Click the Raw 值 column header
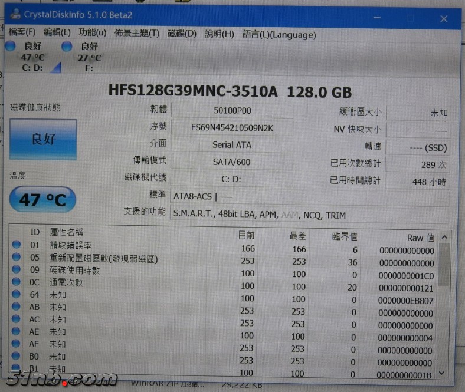The height and width of the screenshot is (392, 465). click(420, 238)
